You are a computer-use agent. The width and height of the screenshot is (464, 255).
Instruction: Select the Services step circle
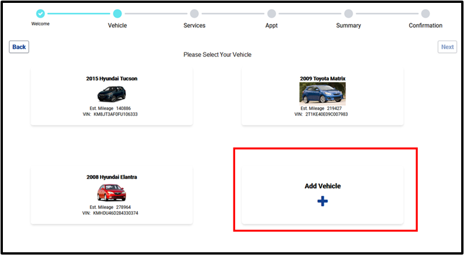tap(194, 13)
